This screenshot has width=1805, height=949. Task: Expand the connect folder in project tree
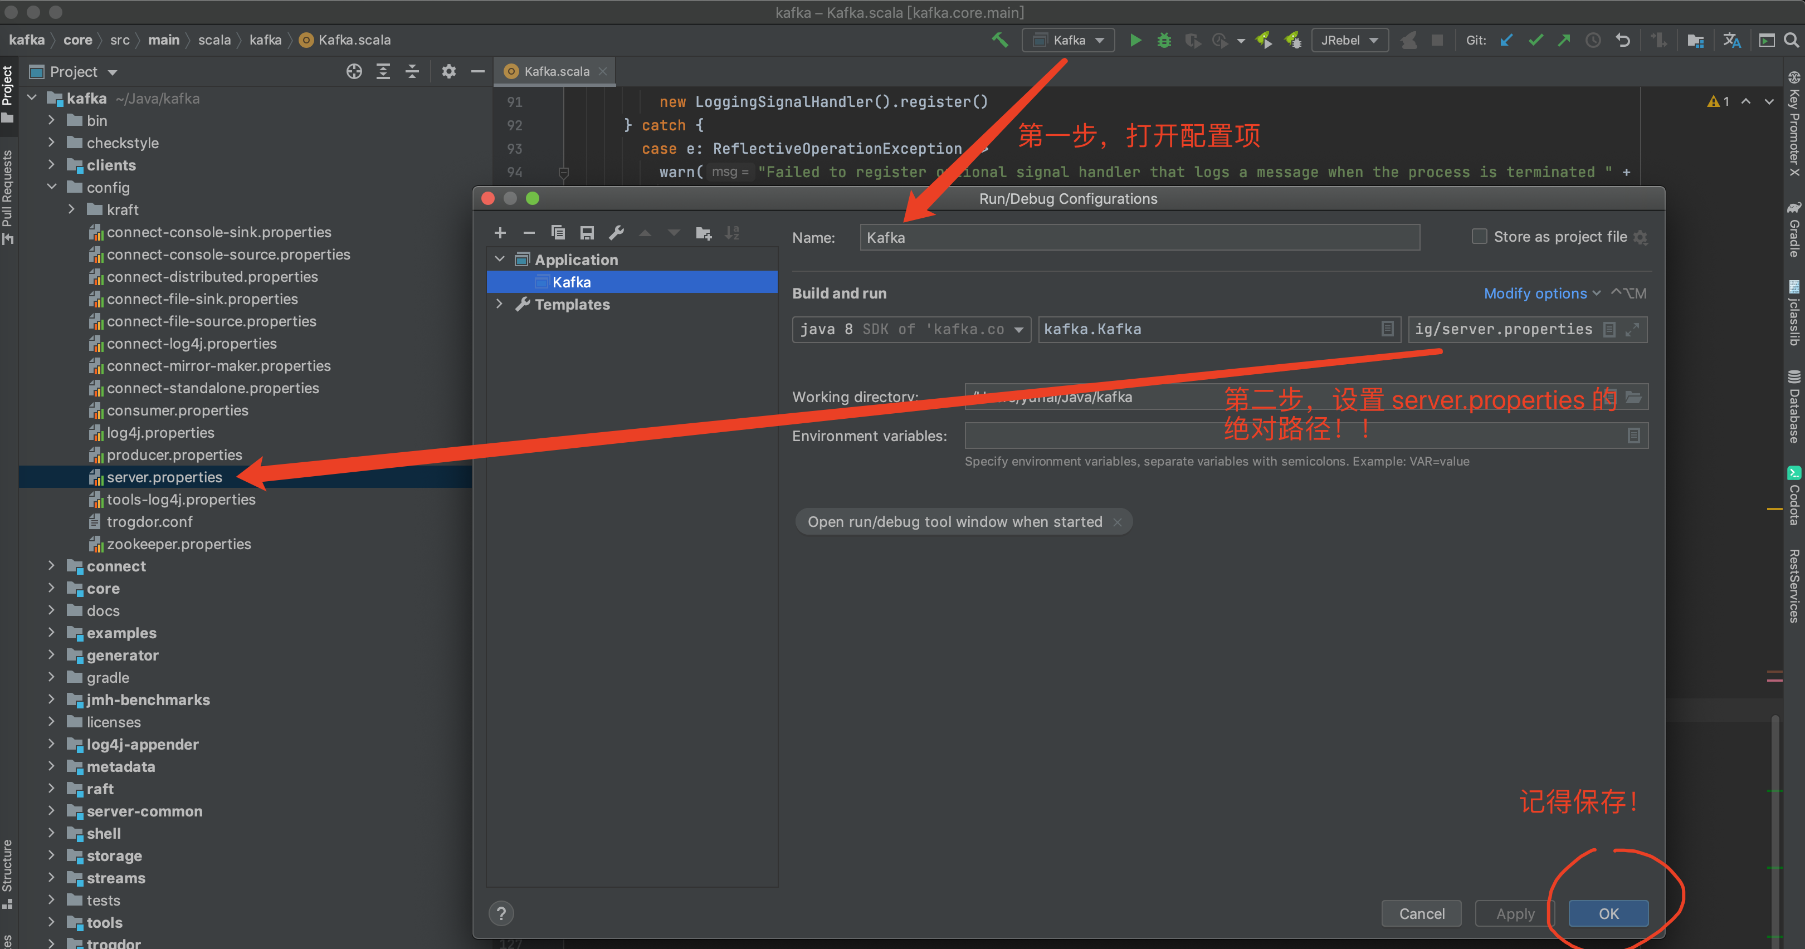pyautogui.click(x=51, y=566)
